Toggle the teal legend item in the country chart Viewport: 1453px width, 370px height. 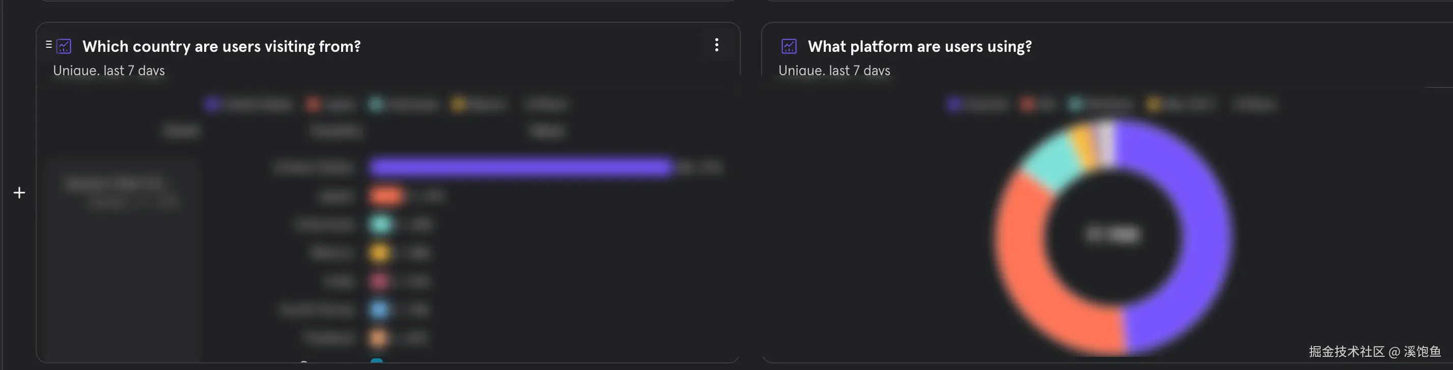[403, 104]
